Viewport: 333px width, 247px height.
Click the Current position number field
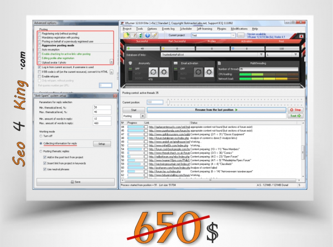click(155, 102)
